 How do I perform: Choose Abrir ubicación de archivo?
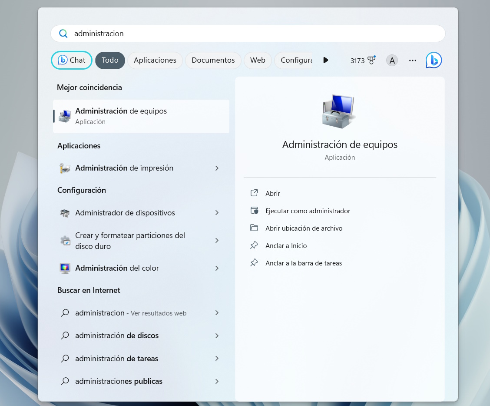304,228
